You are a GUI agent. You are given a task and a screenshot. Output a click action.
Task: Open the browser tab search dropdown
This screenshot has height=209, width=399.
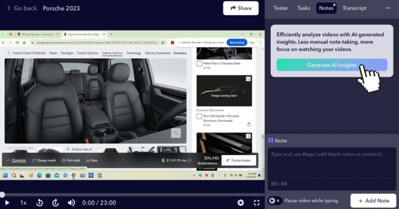(x=3, y=34)
